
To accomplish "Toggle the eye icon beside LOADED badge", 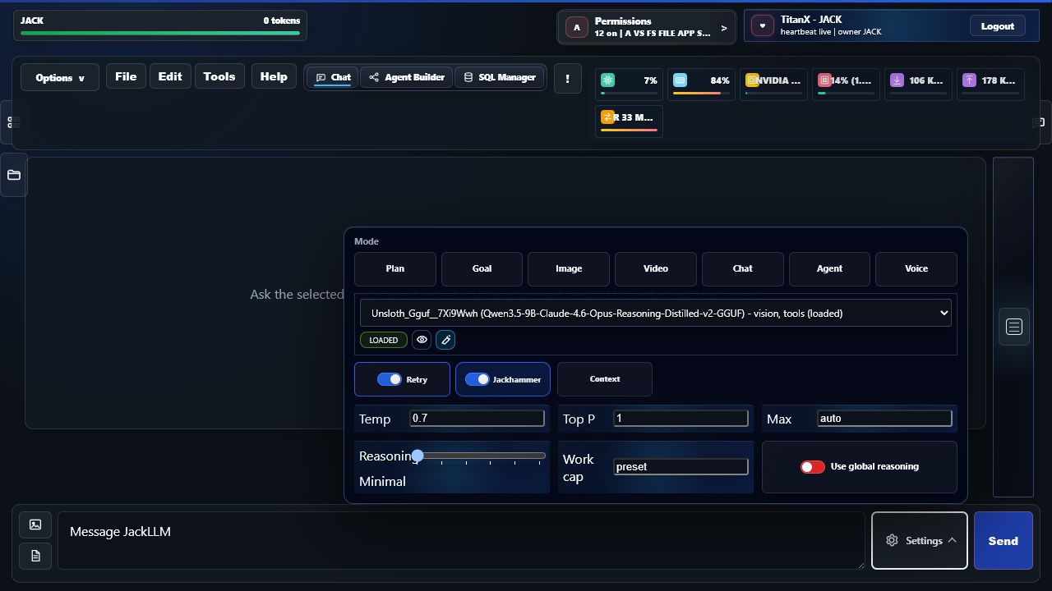I will coord(422,340).
